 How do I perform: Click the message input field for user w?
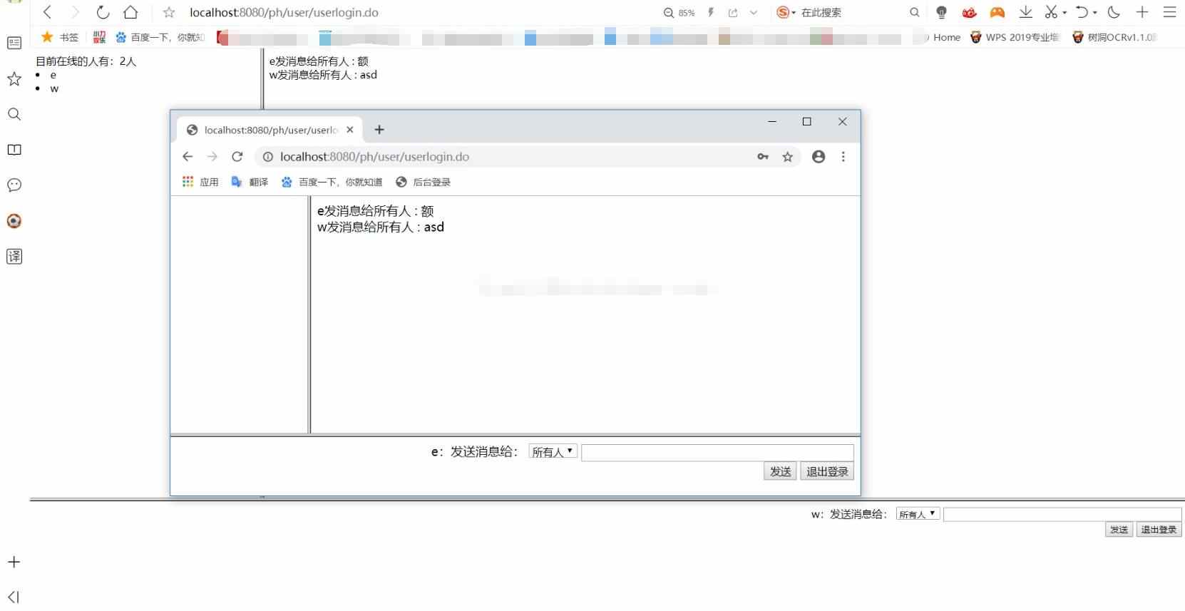(x=1062, y=514)
